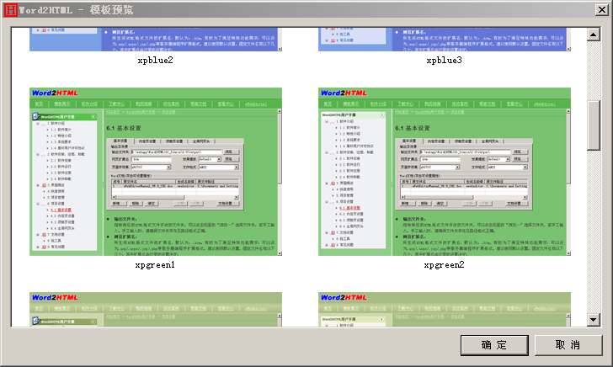Click the scrollbar down arrow
Viewport: 613px width, 367px height.
[x=594, y=320]
